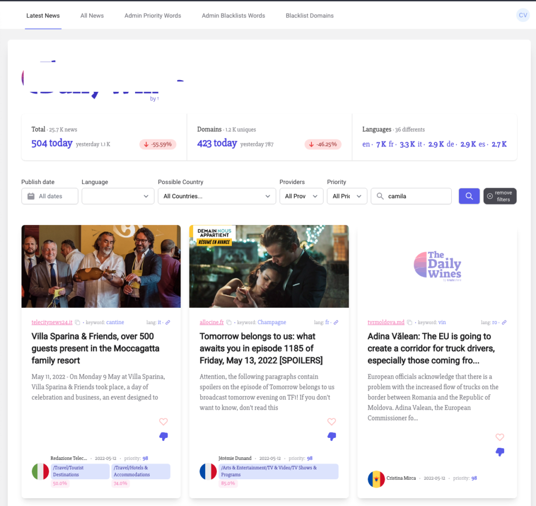Click keyword Champagne link
Image resolution: width=536 pixels, height=506 pixels.
[x=272, y=322]
